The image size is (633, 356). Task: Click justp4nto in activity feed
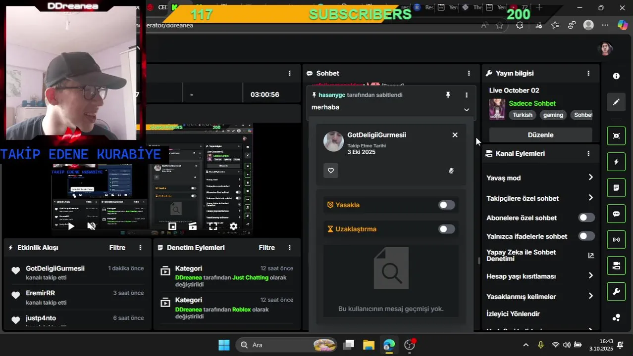pos(41,318)
